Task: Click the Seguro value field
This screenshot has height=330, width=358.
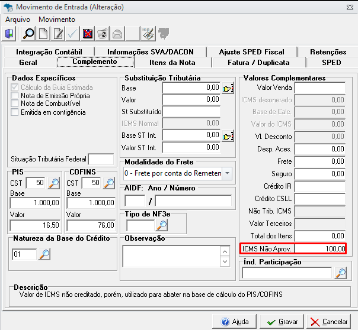Action: pos(320,174)
